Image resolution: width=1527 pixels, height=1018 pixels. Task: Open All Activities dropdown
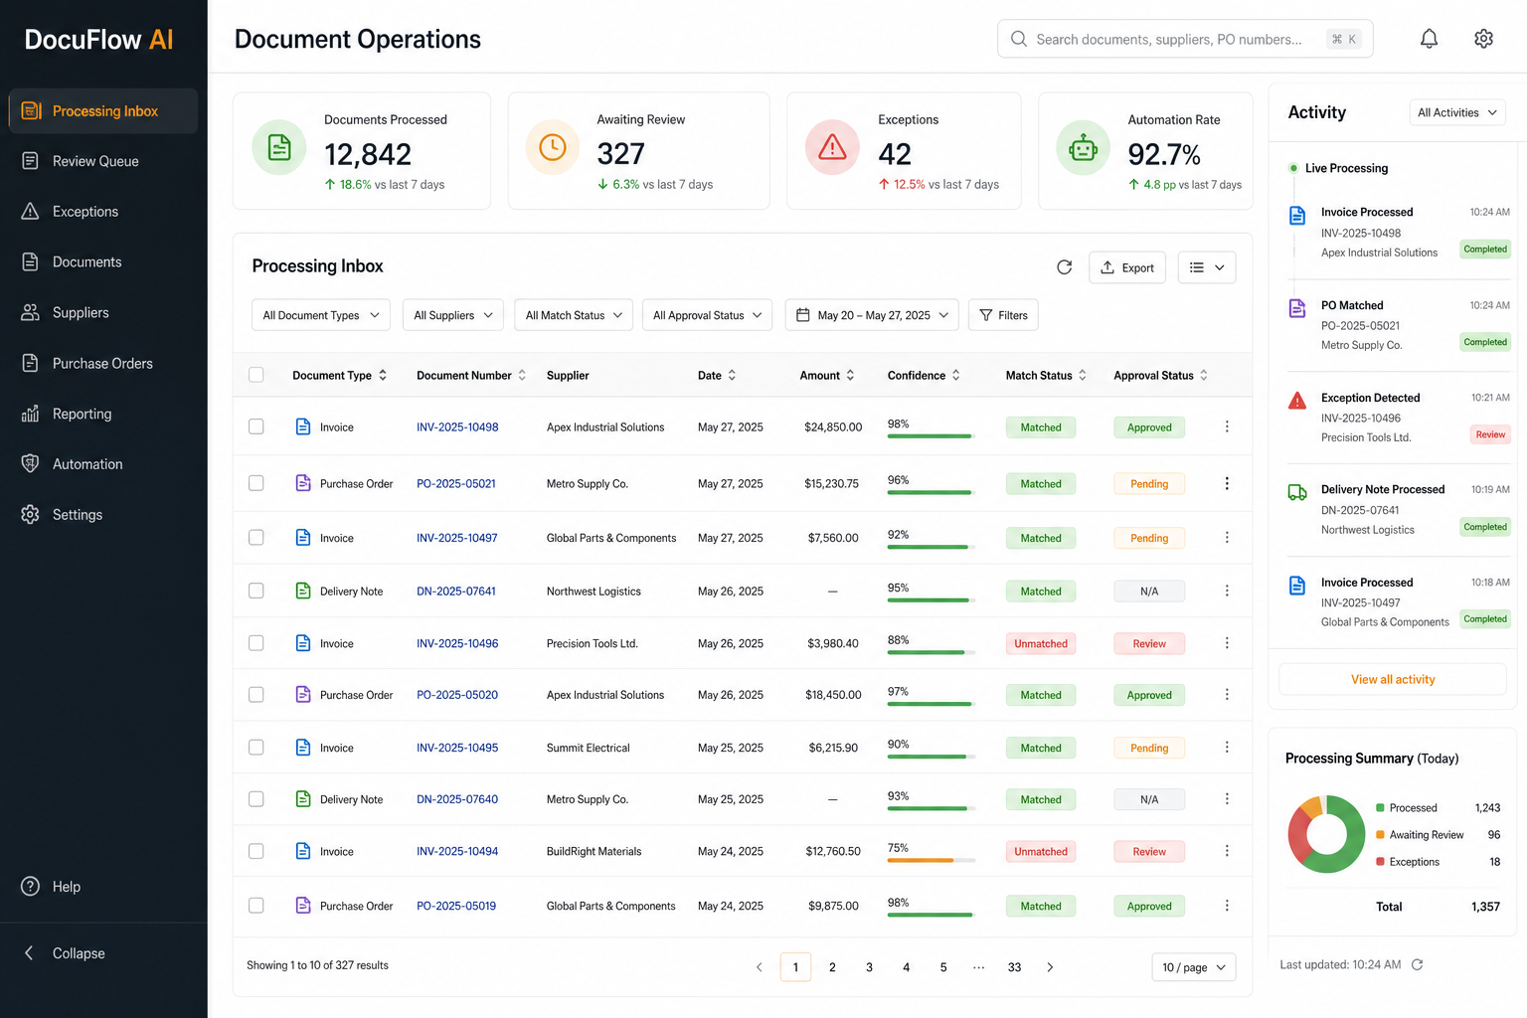click(x=1457, y=112)
